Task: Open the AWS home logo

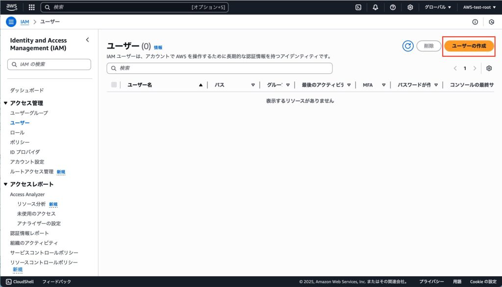Action: pyautogui.click(x=12, y=7)
